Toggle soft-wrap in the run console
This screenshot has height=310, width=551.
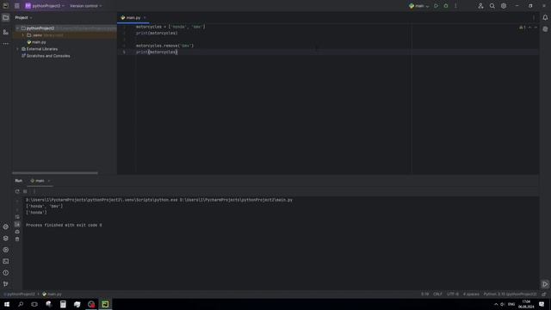coord(17,217)
